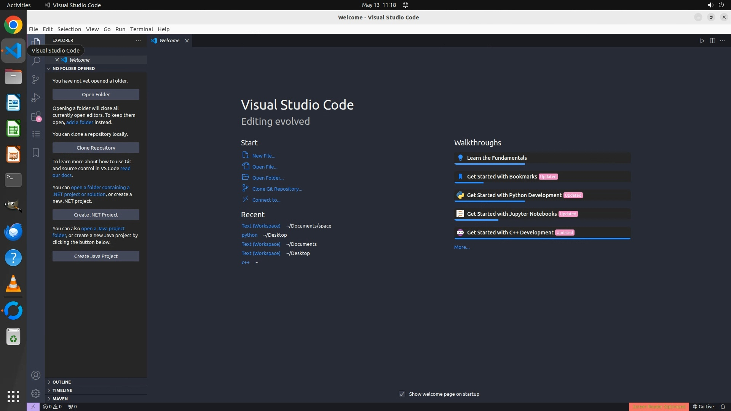Click the Accounts icon in activity bar
Image resolution: width=731 pixels, height=411 pixels.
tap(36, 375)
